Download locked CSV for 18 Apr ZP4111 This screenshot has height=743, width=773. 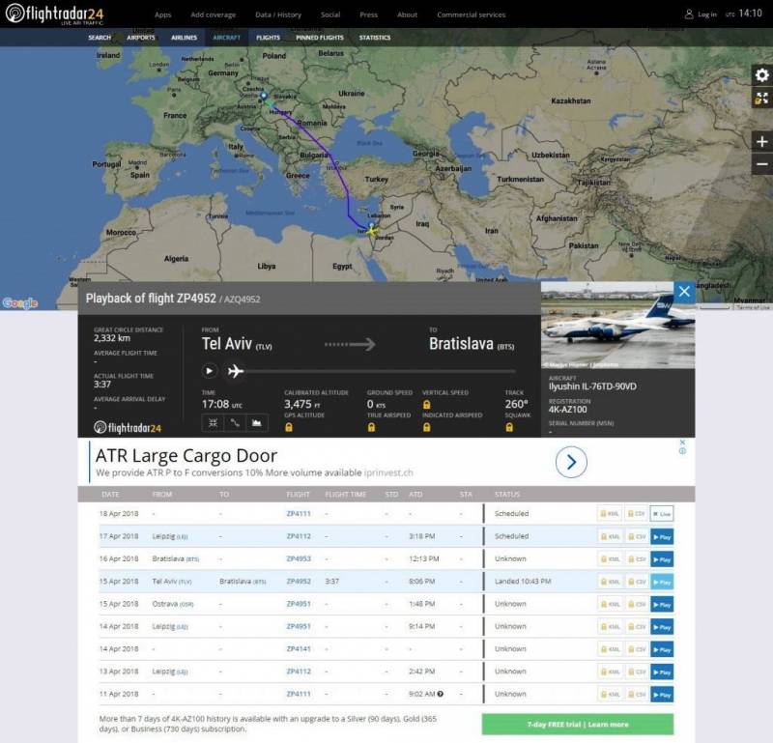coord(636,514)
